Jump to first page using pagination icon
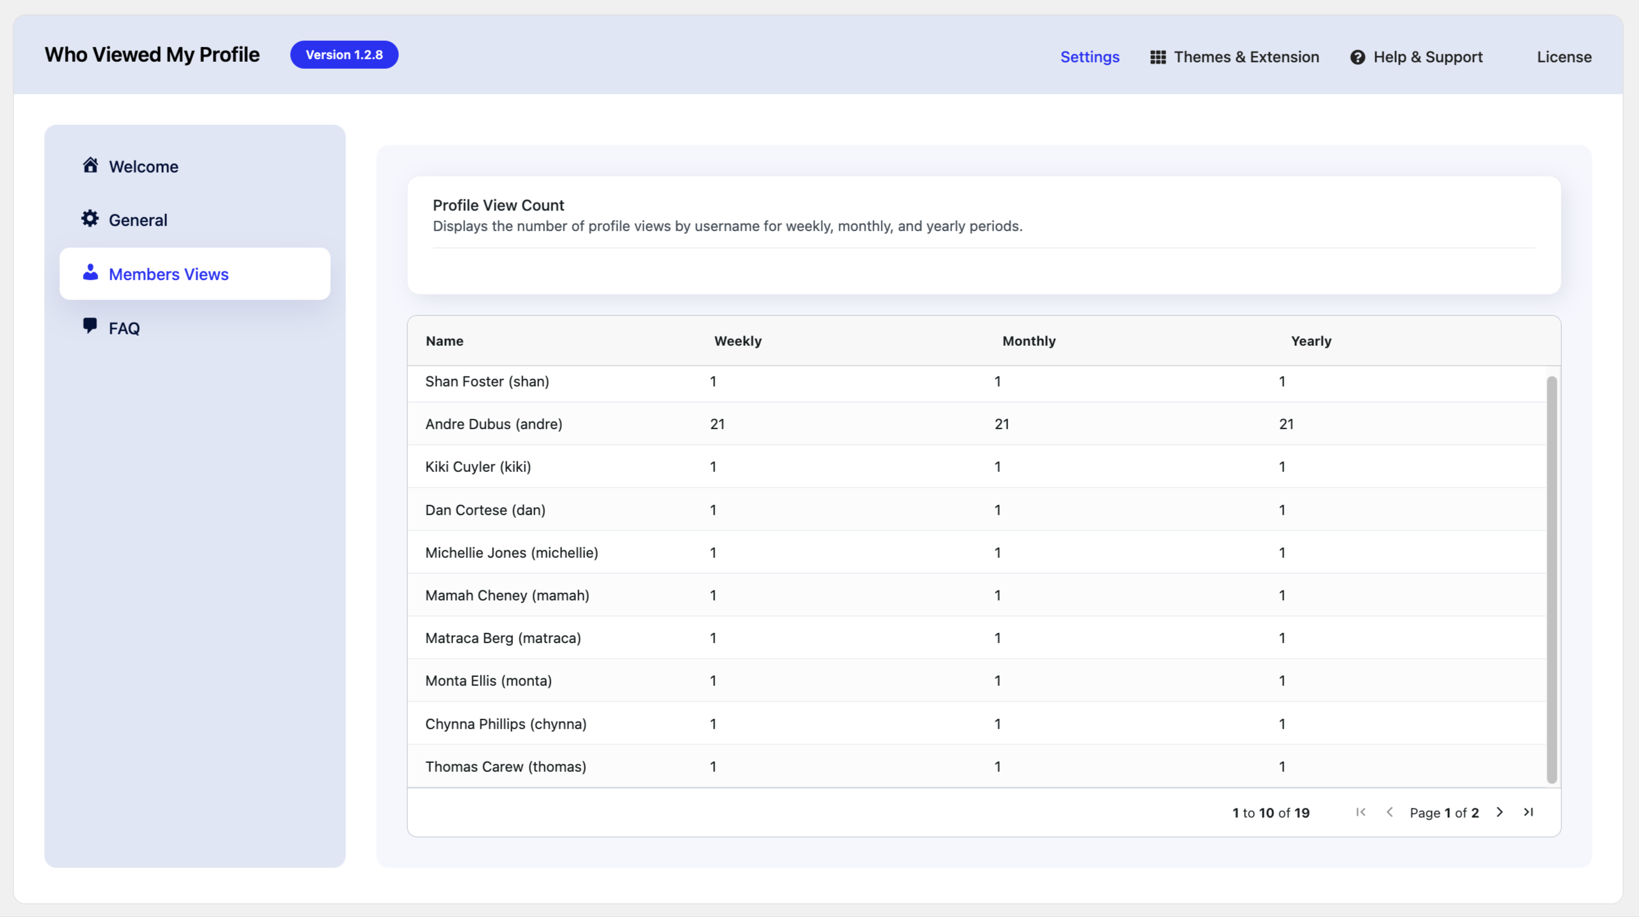The width and height of the screenshot is (1639, 917). point(1361,812)
